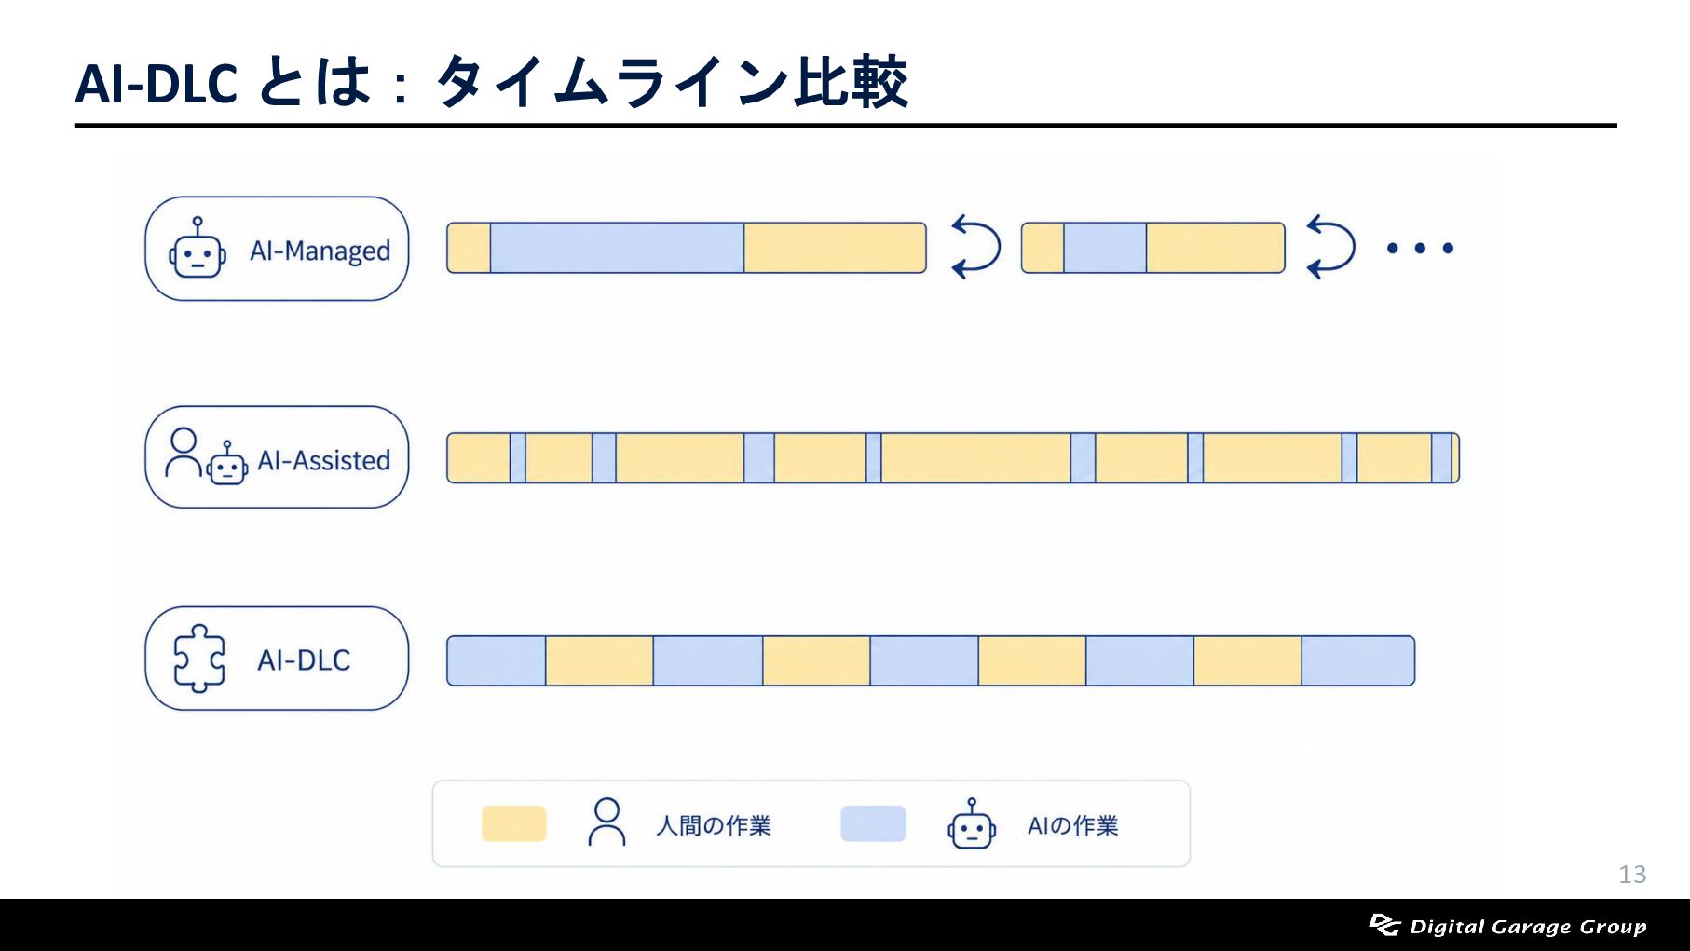Screen dimensions: 1690x951
Task: Click the AI-Assisted label text
Action: pyautogui.click(x=323, y=460)
